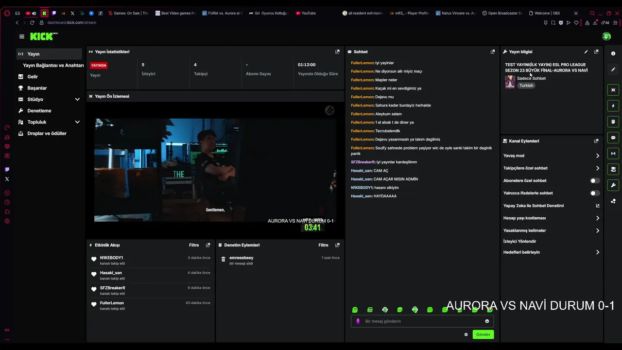
Task: Open FullerLemon's name in first chat message
Action: 362,63
